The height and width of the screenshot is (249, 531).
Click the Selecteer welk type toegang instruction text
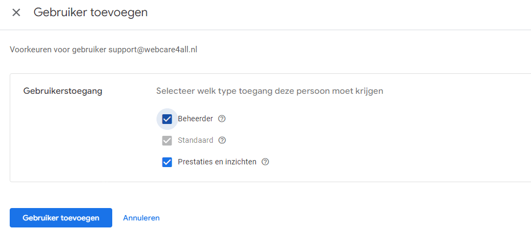(x=269, y=91)
